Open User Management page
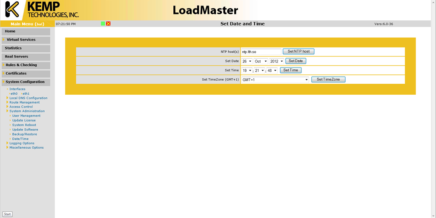436x218 pixels. pos(26,116)
